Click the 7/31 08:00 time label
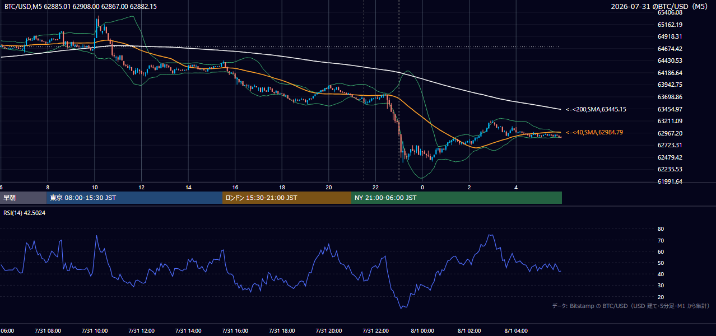The width and height of the screenshot is (716, 336). click(48, 331)
